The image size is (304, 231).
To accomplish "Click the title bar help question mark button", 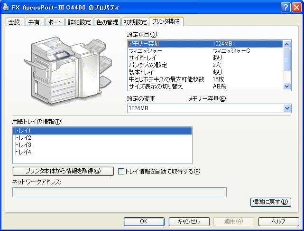I will click(x=286, y=8).
